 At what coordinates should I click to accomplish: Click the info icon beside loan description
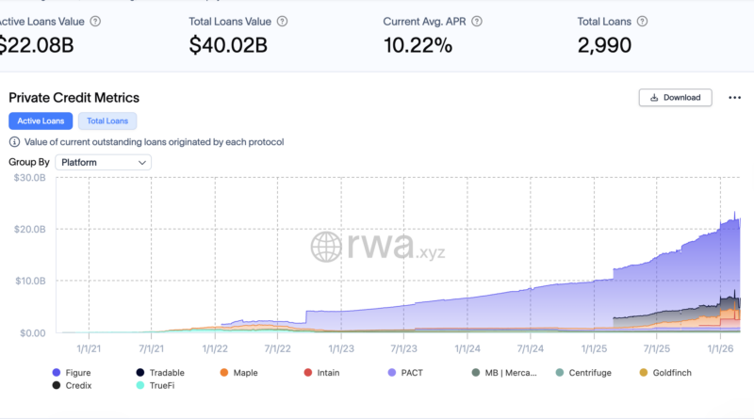point(14,142)
